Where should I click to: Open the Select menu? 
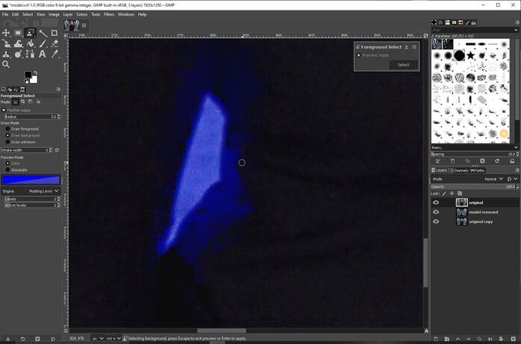point(28,14)
